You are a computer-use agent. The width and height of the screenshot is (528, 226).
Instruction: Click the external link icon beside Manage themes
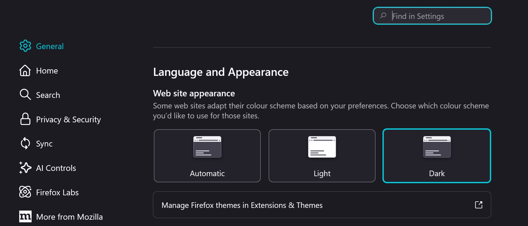pos(479,205)
